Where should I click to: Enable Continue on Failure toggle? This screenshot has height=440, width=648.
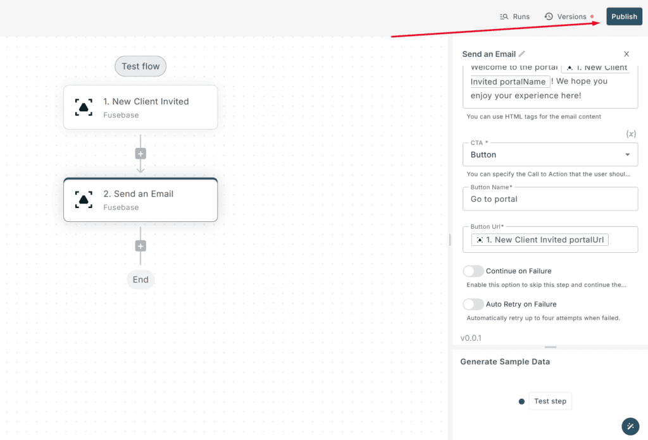[x=473, y=271]
